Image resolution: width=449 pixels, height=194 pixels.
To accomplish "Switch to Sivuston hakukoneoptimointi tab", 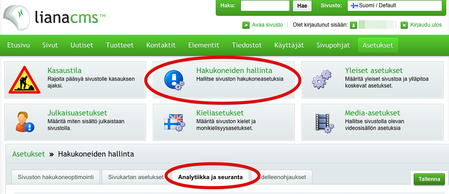I will (x=56, y=177).
